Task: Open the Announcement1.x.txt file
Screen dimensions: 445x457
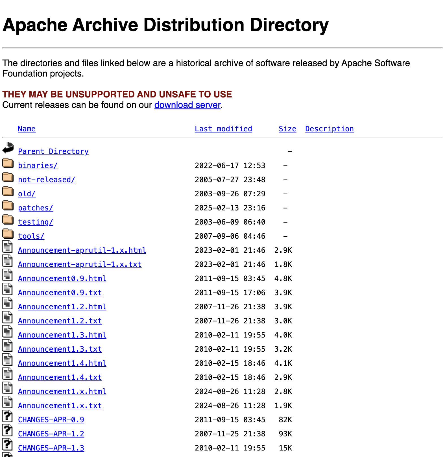Action: tap(60, 406)
